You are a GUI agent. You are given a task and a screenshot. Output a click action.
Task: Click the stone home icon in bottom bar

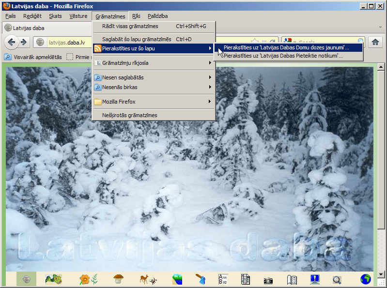[x=27, y=279]
